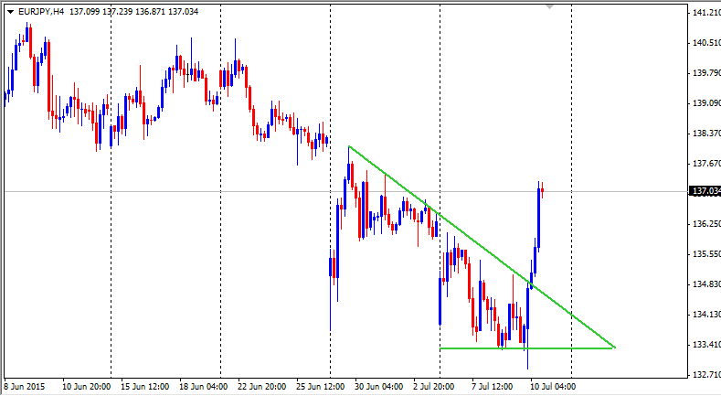Click the latest red candlestick near 137.034

(543, 190)
